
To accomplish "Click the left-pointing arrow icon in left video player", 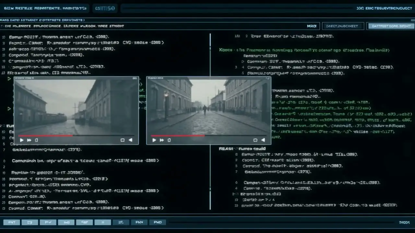I will (x=130, y=140).
